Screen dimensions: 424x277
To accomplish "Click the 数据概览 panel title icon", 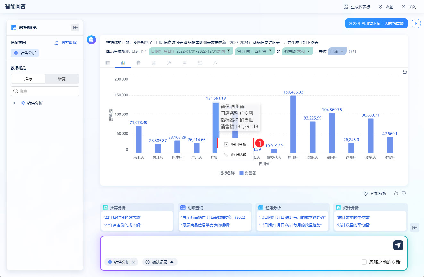I will click(14, 28).
